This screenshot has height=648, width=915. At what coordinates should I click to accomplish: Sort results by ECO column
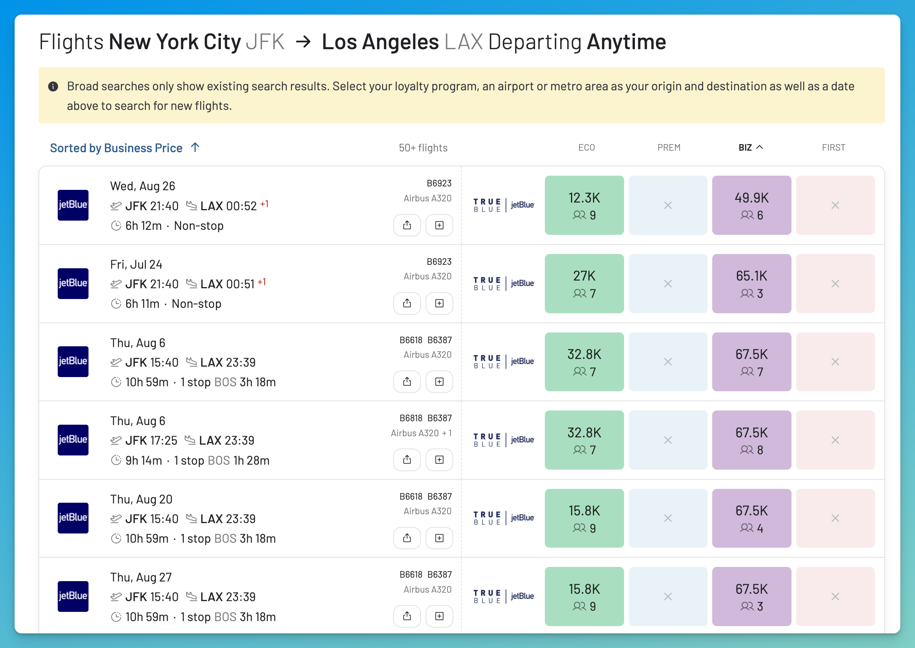point(586,148)
